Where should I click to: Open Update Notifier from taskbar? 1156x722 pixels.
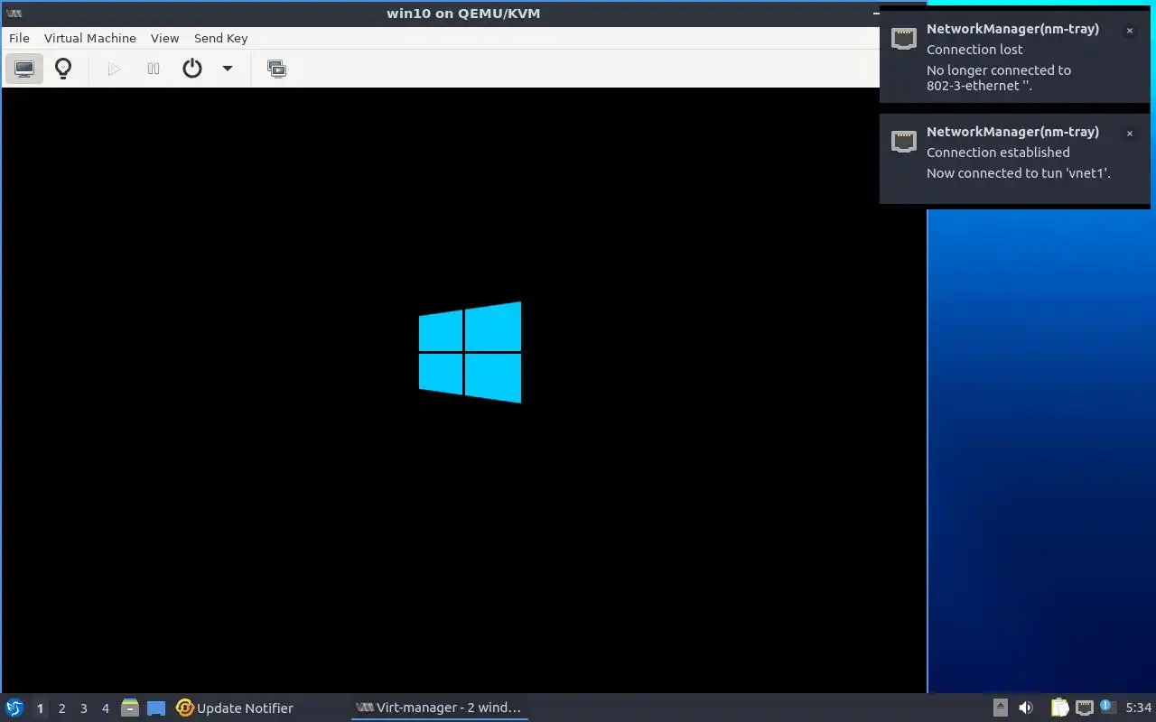pyautogui.click(x=235, y=708)
